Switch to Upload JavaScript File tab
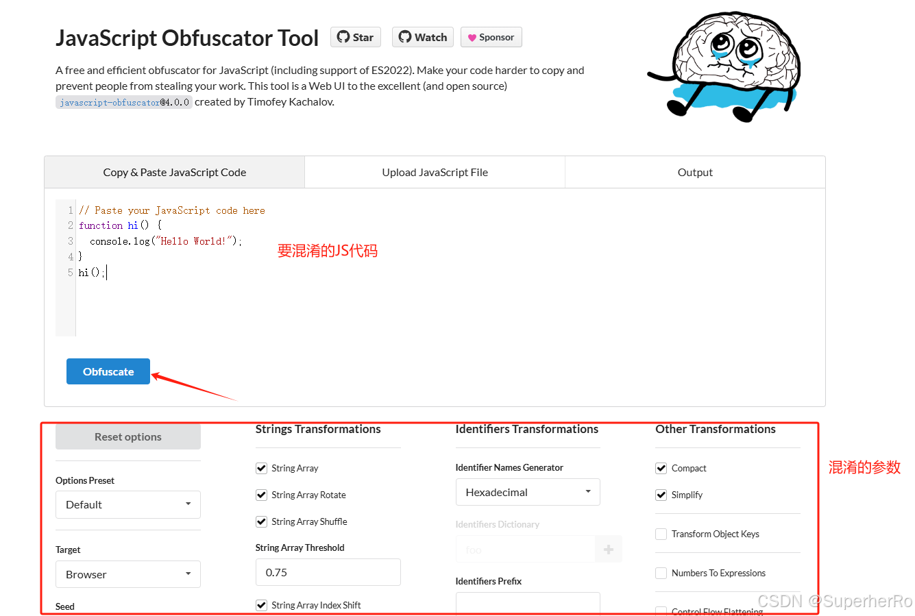 [435, 172]
